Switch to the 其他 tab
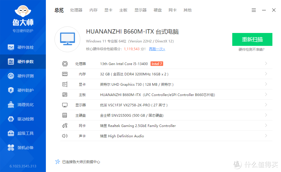The width and height of the screenshot is (281, 172). point(188,10)
